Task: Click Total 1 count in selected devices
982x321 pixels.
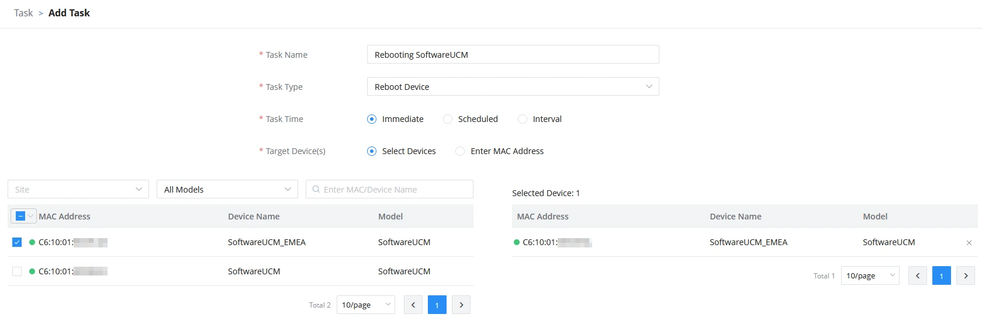Action: point(824,276)
